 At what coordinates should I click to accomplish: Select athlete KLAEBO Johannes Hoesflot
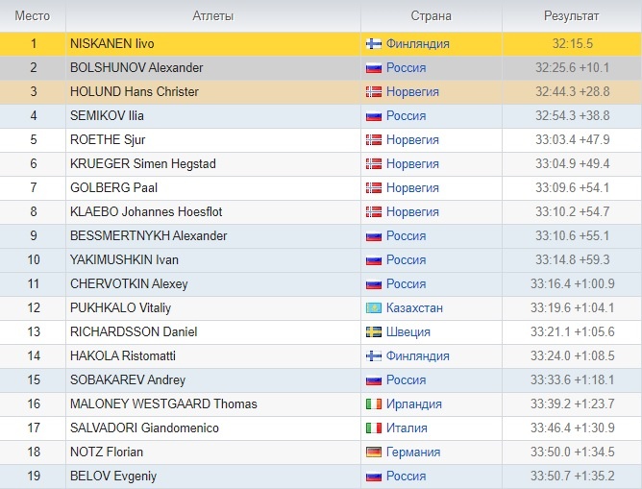click(146, 212)
